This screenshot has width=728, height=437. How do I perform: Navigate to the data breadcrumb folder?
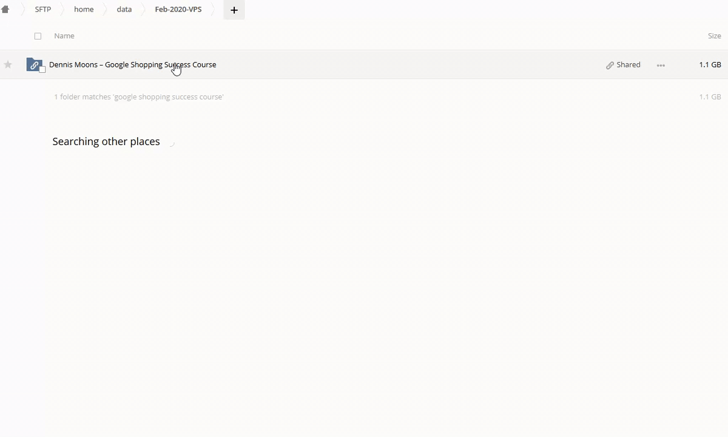point(124,10)
